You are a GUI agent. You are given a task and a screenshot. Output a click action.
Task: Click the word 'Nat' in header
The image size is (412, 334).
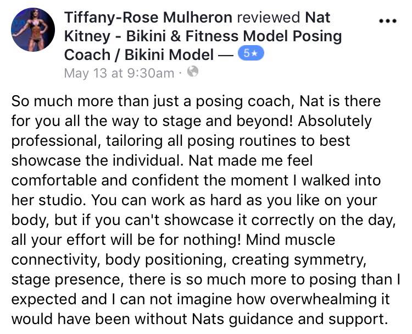pyautogui.click(x=318, y=18)
